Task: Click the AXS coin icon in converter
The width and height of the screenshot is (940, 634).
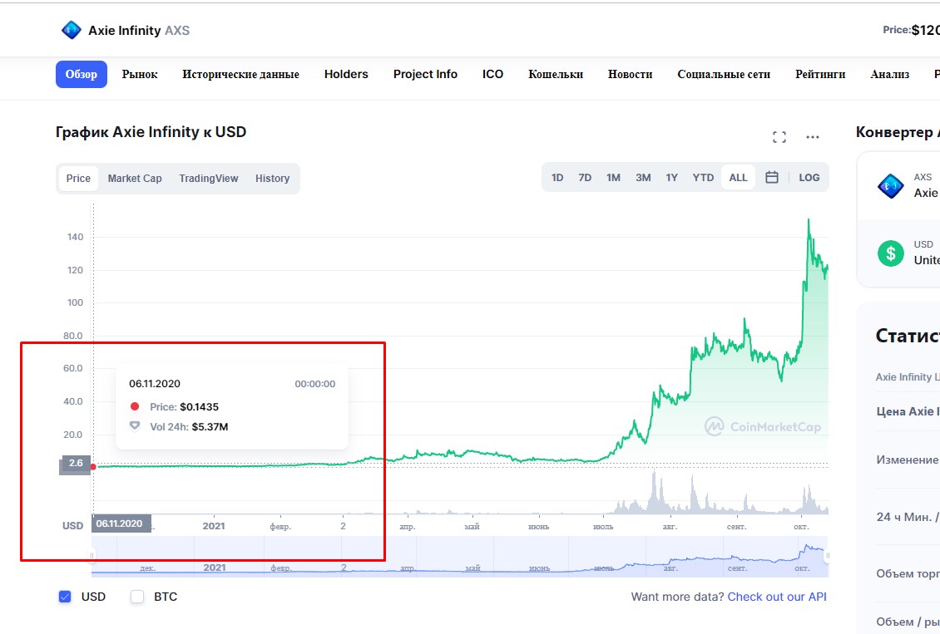Action: coord(890,186)
